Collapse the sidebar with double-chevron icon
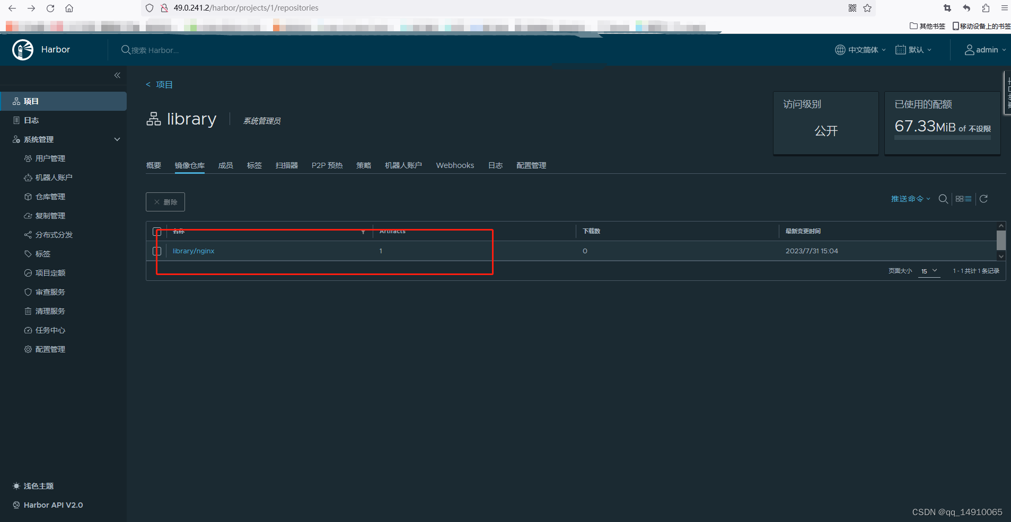The height and width of the screenshot is (522, 1011). [x=117, y=75]
